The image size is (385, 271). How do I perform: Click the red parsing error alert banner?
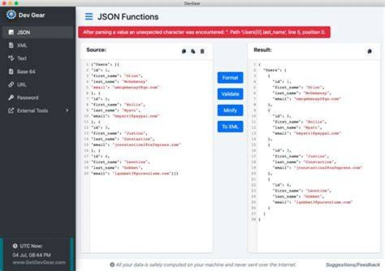tap(204, 32)
